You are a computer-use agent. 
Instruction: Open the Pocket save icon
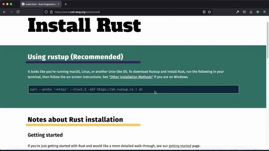coord(244,12)
